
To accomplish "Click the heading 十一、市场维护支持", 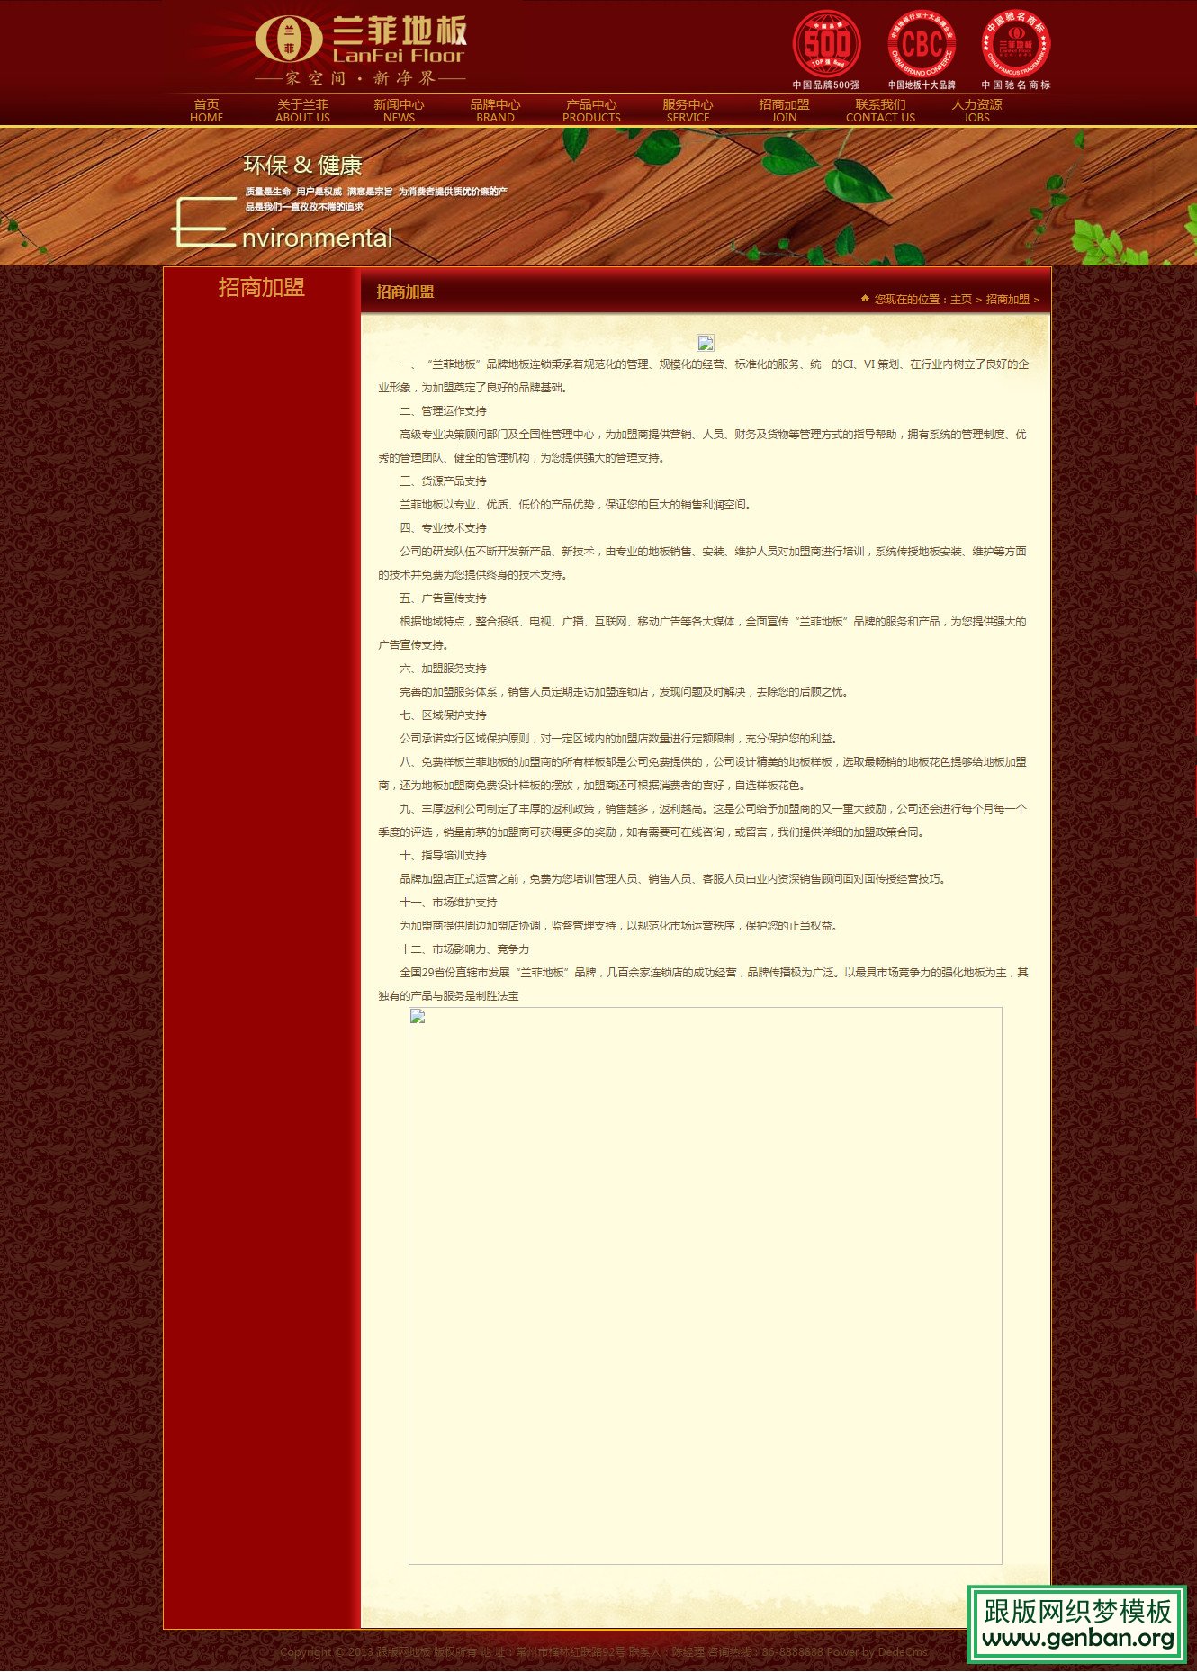I will click(449, 903).
